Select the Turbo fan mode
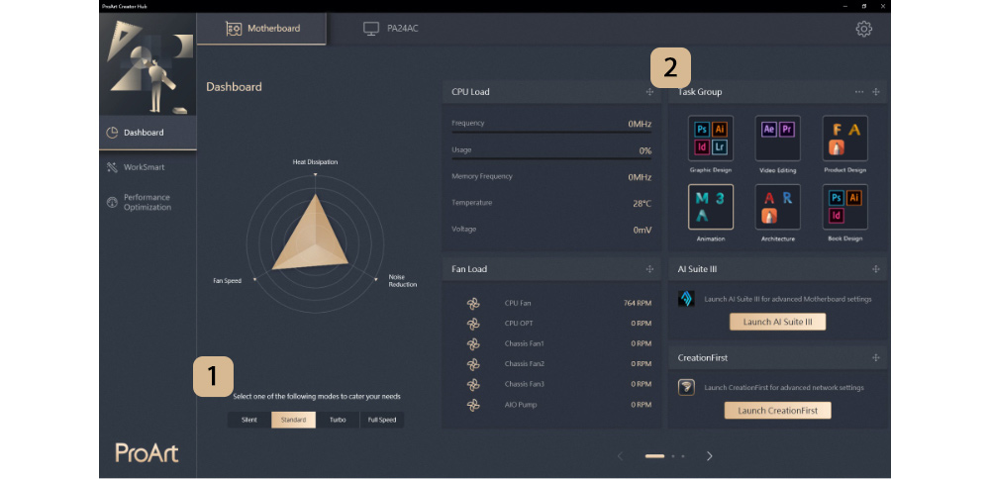Image resolution: width=990 pixels, height=479 pixels. tap(338, 421)
